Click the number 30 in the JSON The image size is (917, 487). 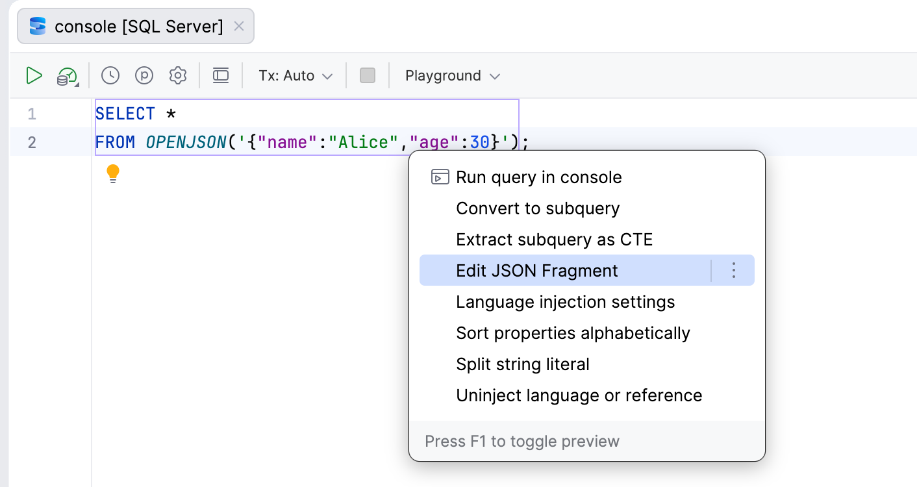click(480, 142)
